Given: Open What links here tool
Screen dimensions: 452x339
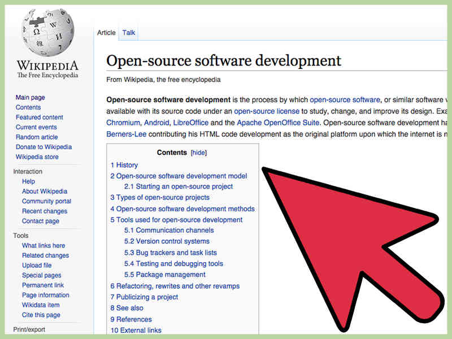Looking at the screenshot, I should click(44, 245).
